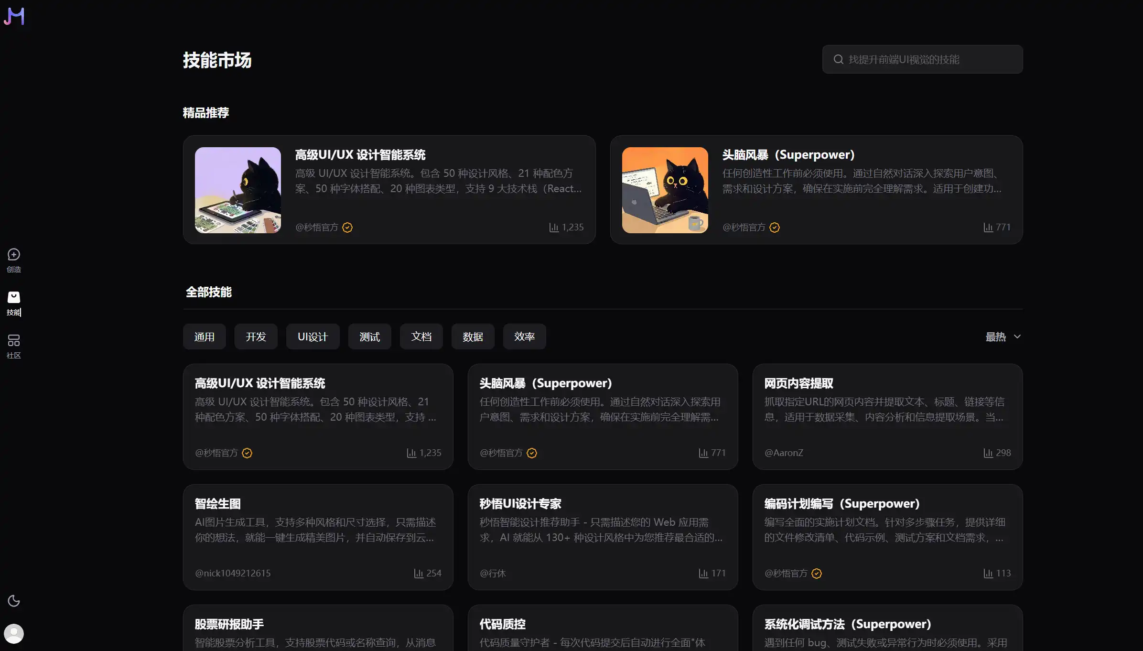This screenshot has height=651, width=1143.
Task: Click the chevron next to 最热
Action: click(x=1017, y=337)
